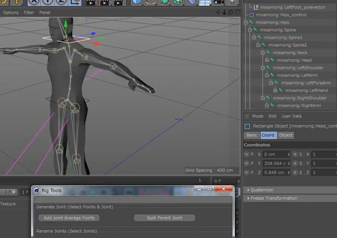Switch to the Coord. tab
Image resolution: width=337 pixels, height=238 pixels.
pyautogui.click(x=268, y=135)
